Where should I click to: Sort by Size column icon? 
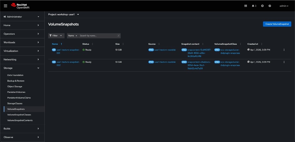(123, 44)
